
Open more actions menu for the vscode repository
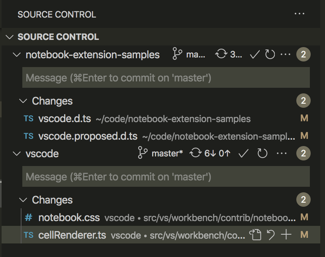pyautogui.click(x=281, y=153)
